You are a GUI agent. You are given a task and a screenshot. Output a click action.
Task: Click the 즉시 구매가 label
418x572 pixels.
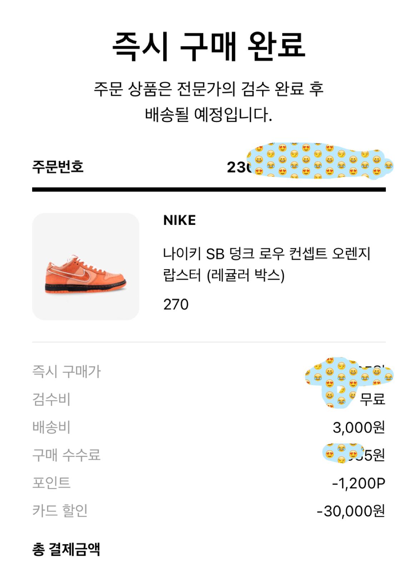pos(66,371)
